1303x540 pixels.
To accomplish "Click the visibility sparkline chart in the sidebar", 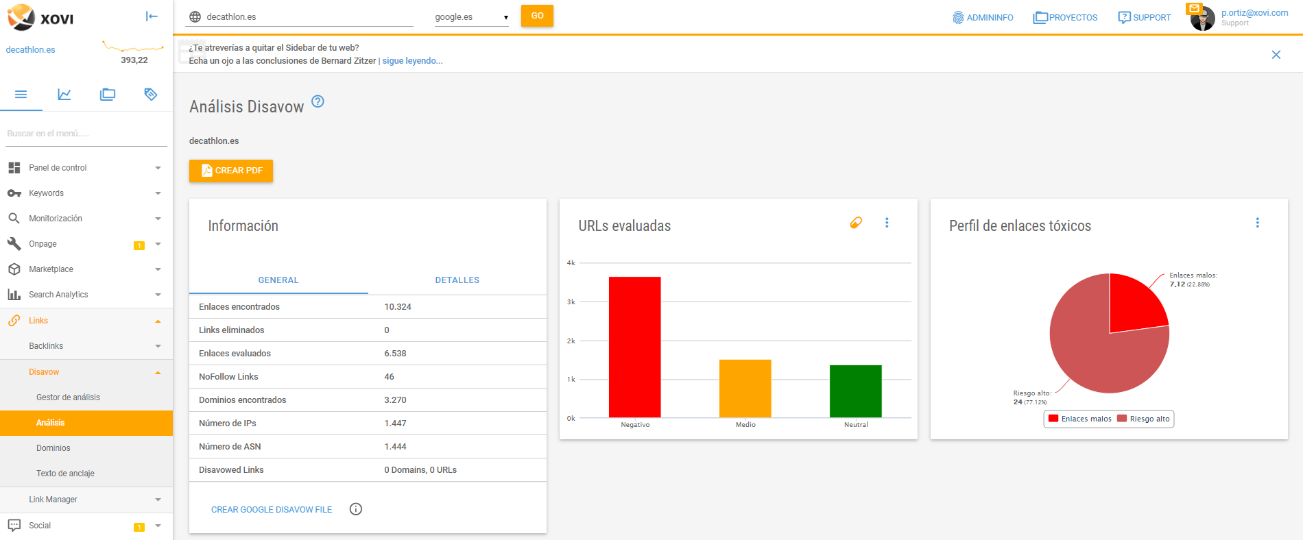I will [133, 47].
